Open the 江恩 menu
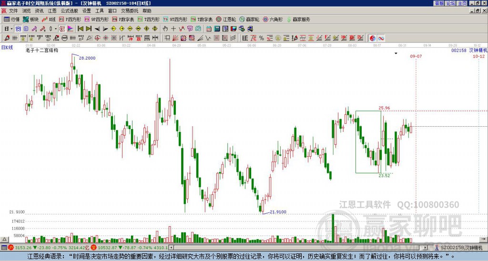The width and height of the screenshot is (488, 261). pos(52,11)
